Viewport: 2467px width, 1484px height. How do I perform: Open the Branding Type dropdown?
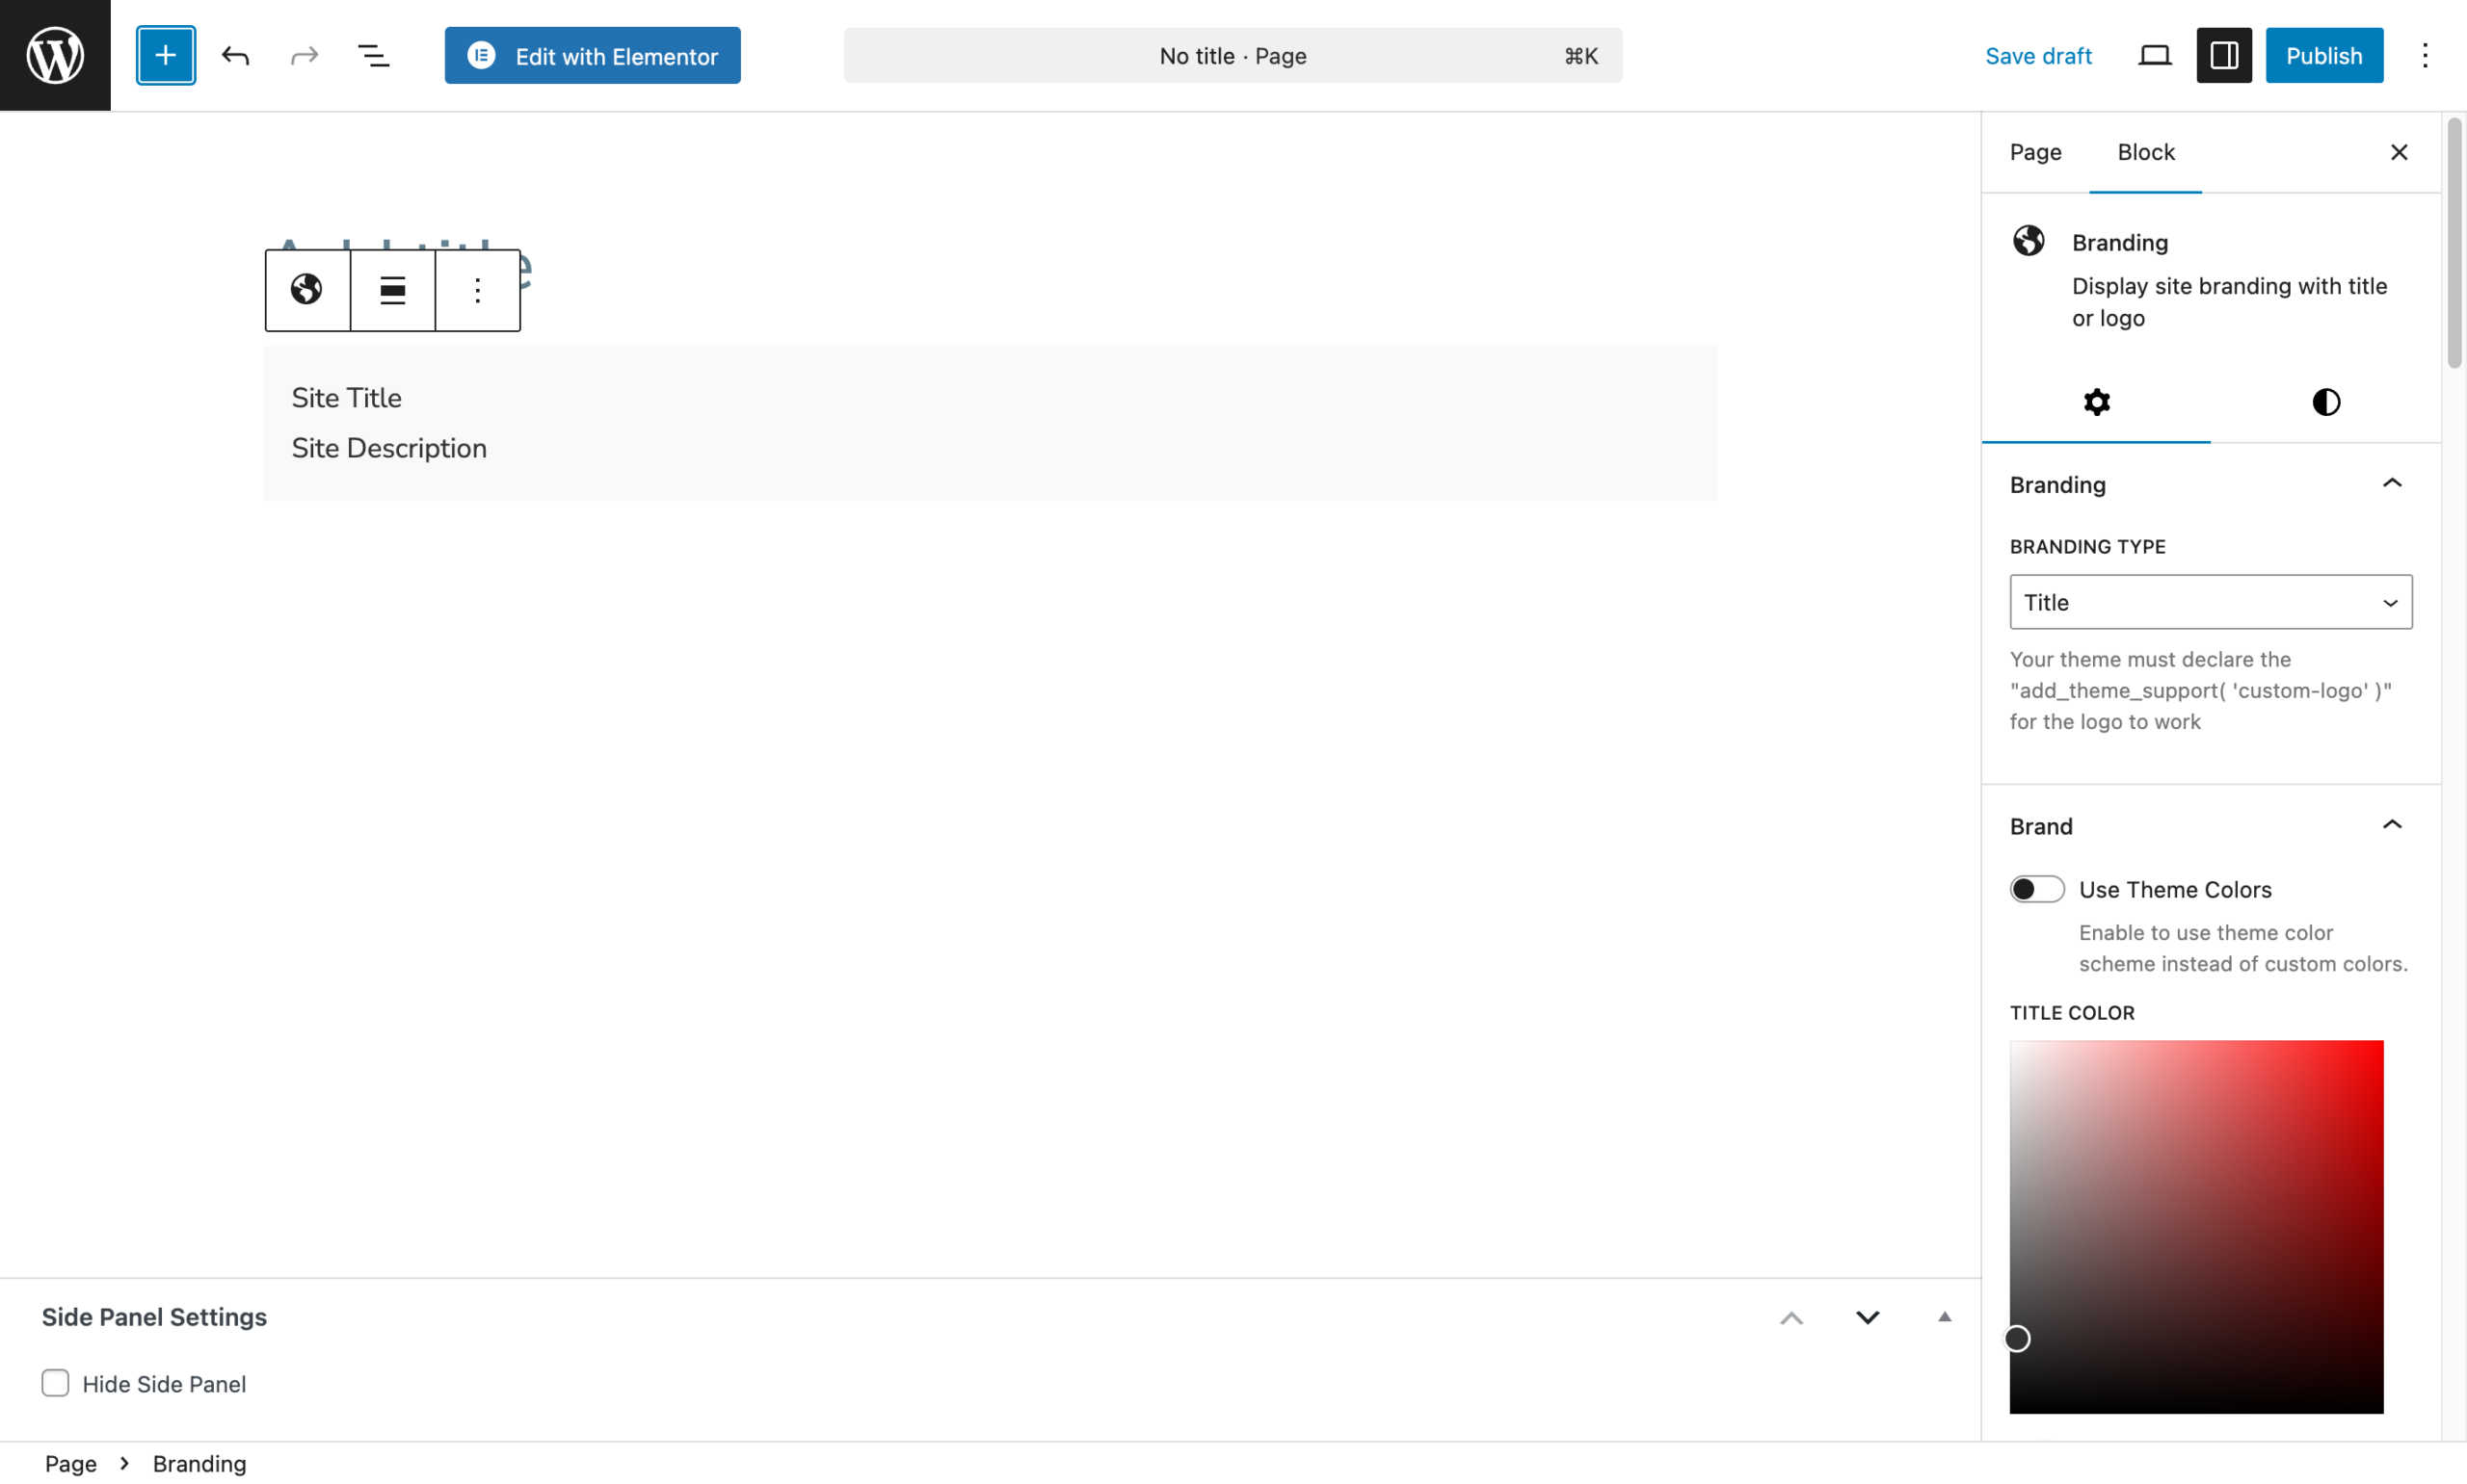coord(2209,601)
